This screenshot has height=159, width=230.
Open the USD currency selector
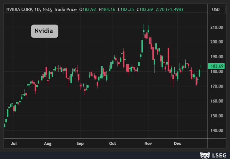[x=216, y=10]
